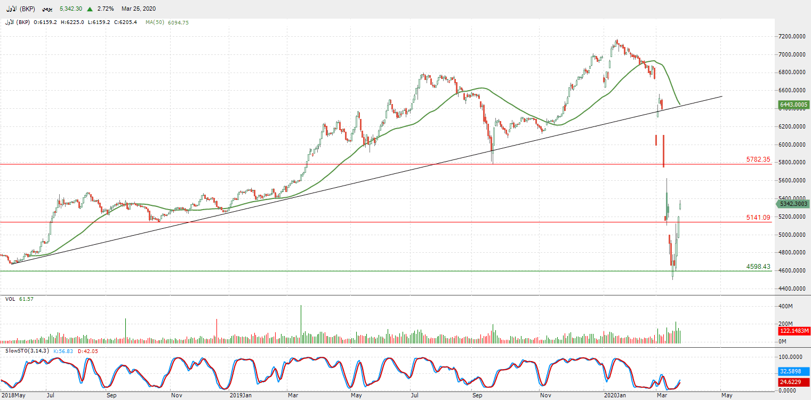Click the green up-arrow change indicator
Image resolution: width=811 pixels, height=400 pixels.
tap(90, 9)
